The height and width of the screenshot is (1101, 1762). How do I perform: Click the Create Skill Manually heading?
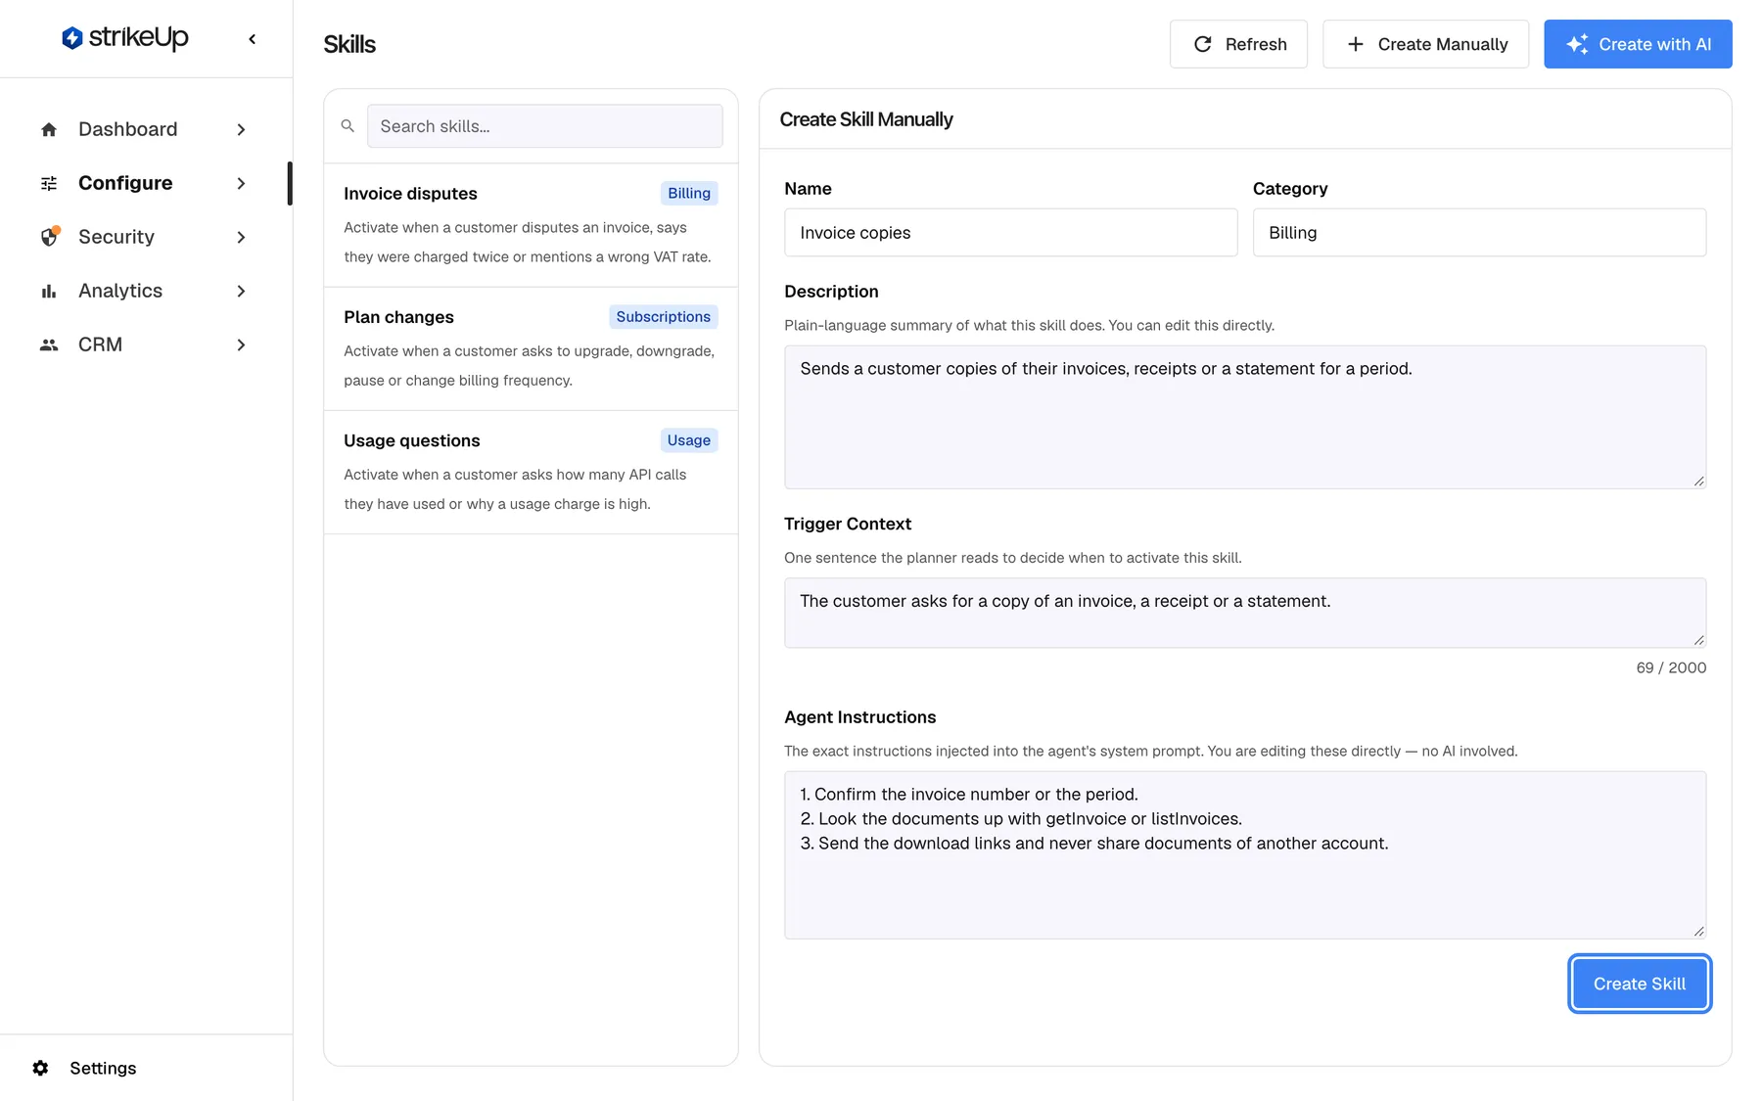point(866,119)
